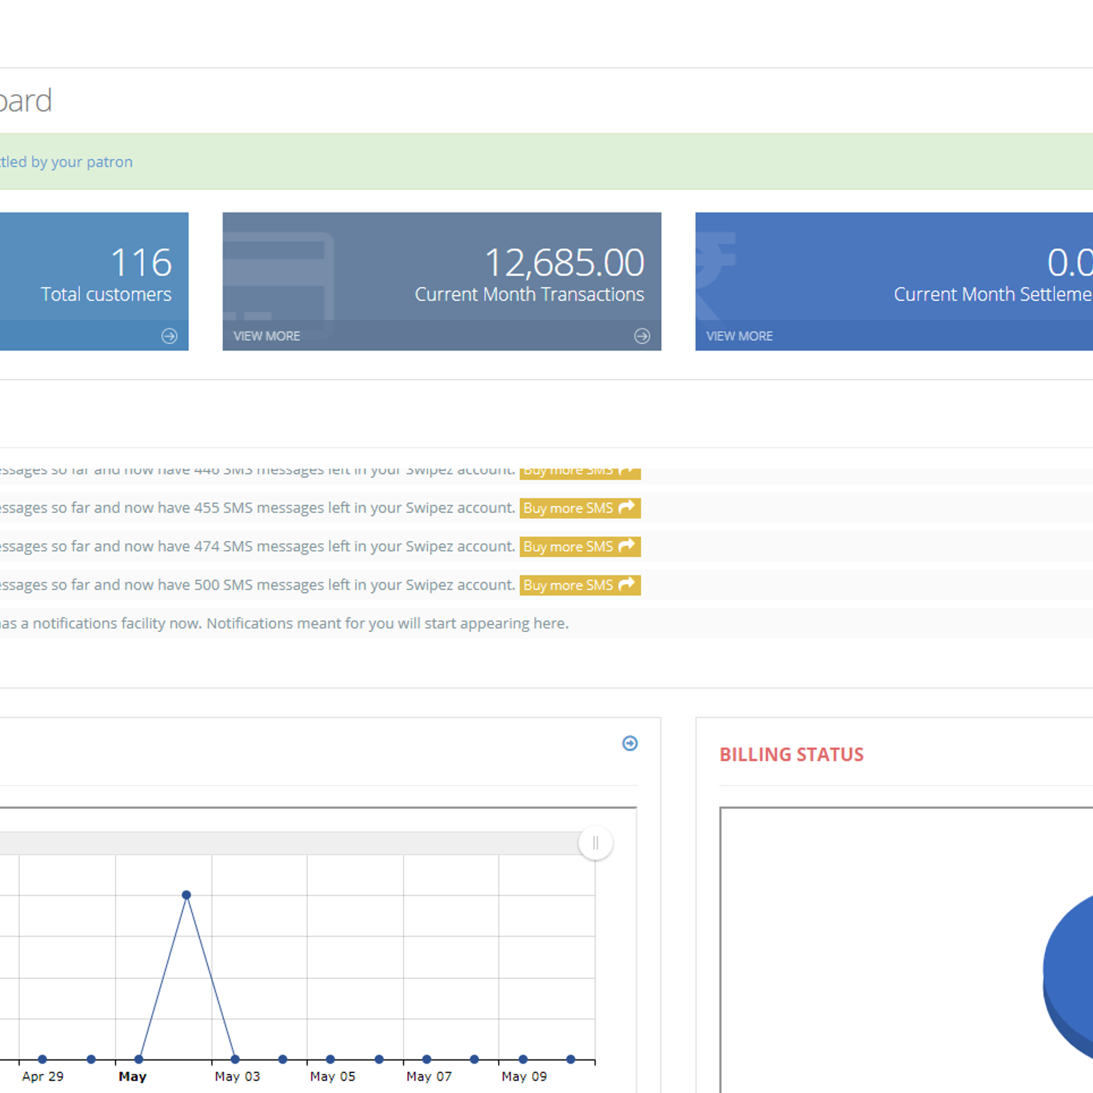Click the 500 SMS messages left notification text

(258, 585)
